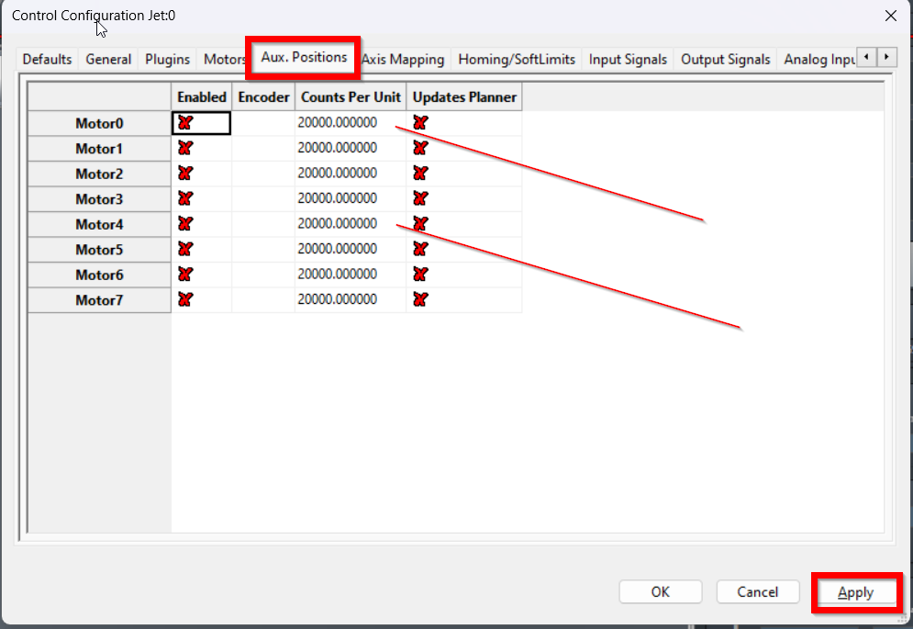Viewport: 913px width, 629px height.
Task: Select Motor2 Encoder cell
Action: coord(263,174)
